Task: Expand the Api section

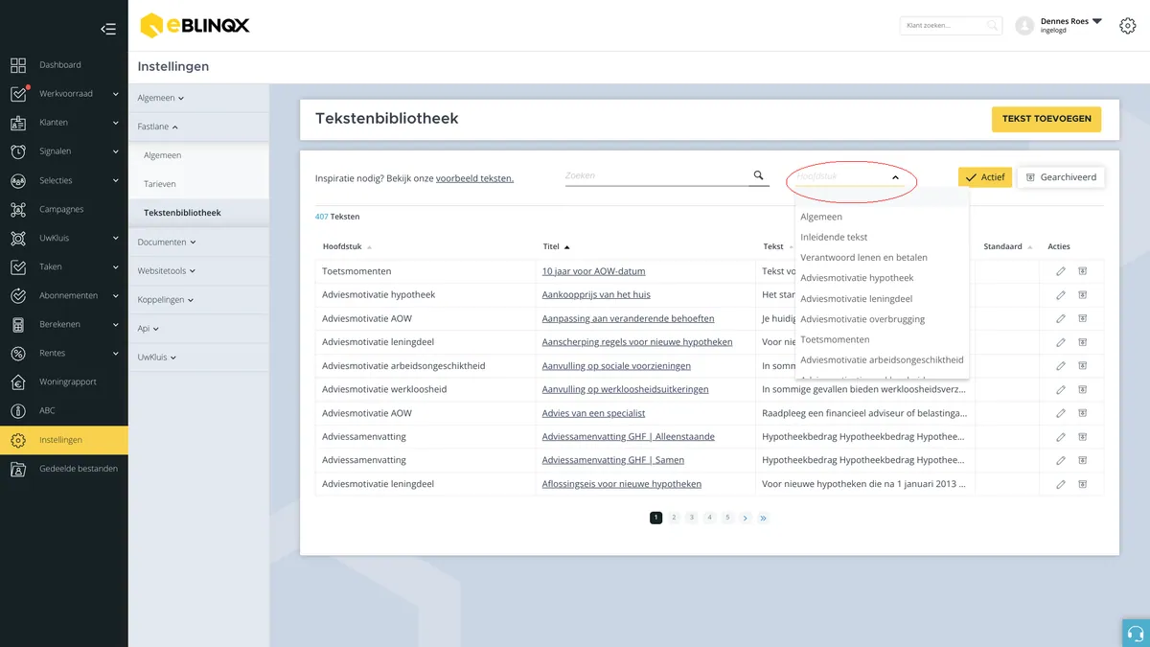Action: (149, 329)
